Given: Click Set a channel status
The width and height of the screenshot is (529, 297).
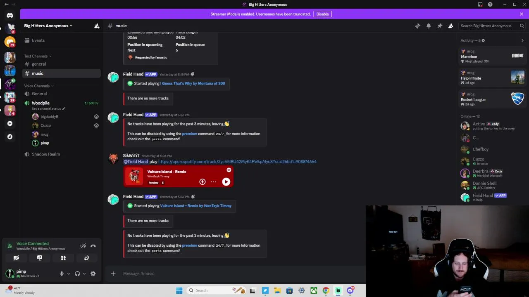Looking at the screenshot, I should (x=48, y=108).
